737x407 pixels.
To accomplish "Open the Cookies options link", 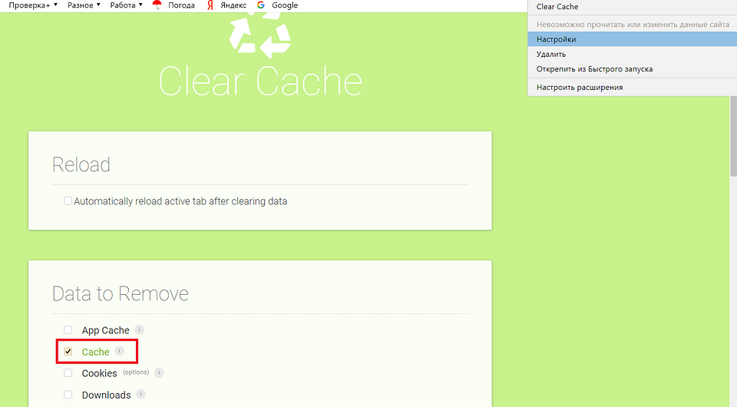I will tap(135, 372).
